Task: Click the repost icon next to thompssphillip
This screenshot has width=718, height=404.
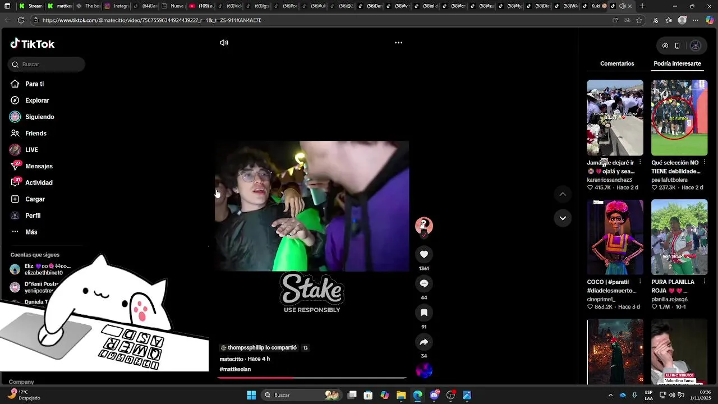Action: click(305, 348)
